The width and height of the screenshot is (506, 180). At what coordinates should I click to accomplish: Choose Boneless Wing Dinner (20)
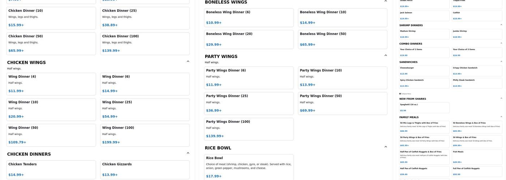click(249, 39)
